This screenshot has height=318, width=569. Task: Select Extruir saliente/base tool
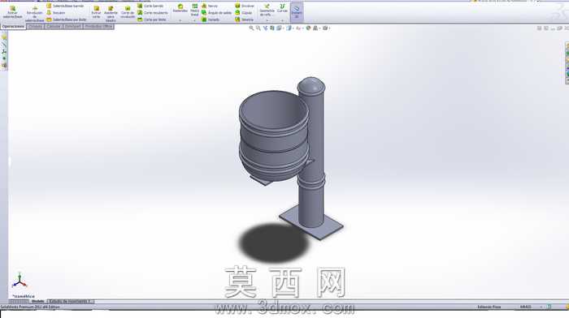[x=12, y=12]
